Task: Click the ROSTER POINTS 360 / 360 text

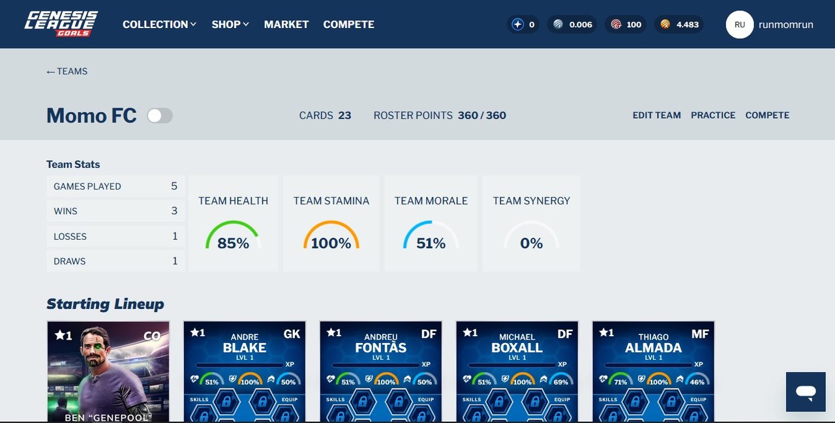Action: 440,115
